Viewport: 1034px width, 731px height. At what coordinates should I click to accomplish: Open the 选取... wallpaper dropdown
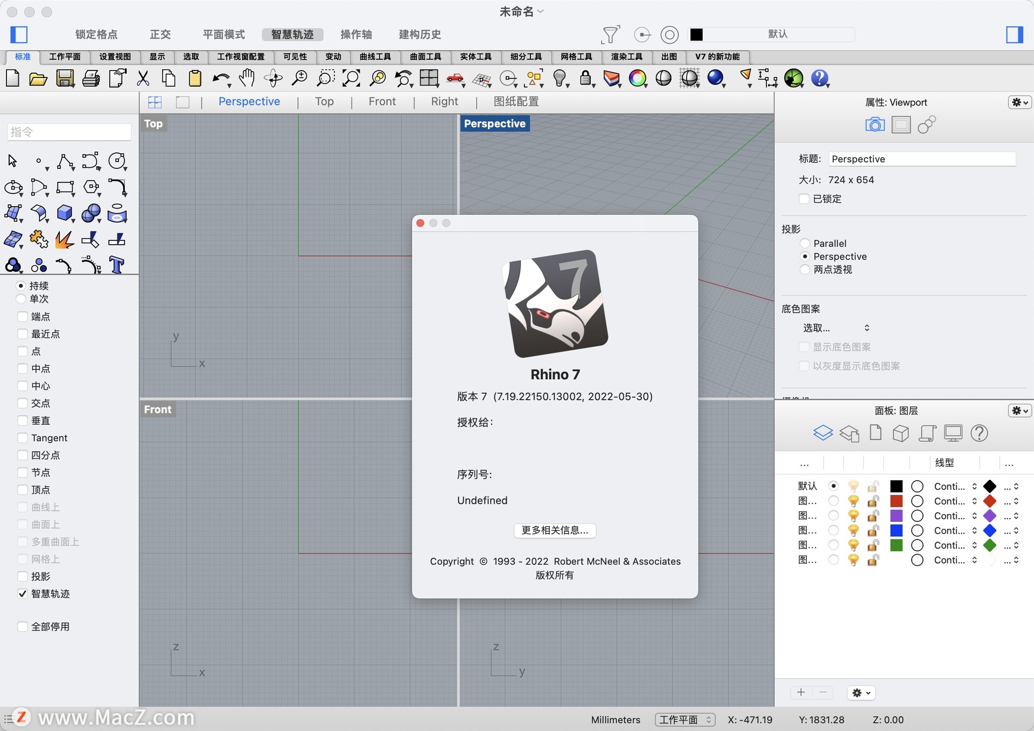(x=836, y=328)
